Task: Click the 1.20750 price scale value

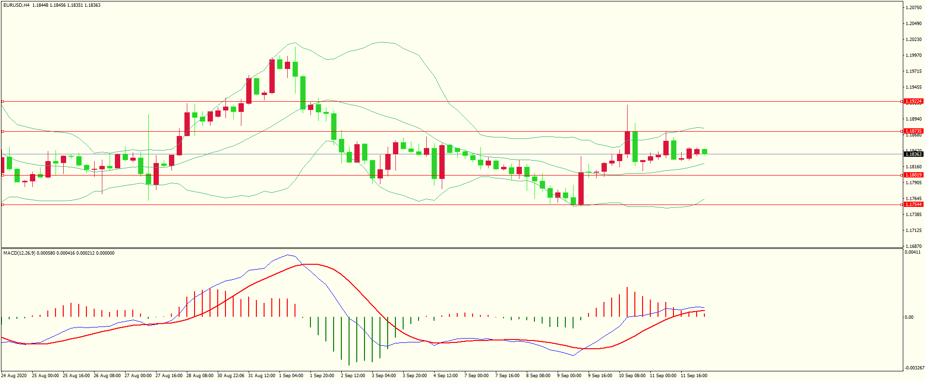Action: click(914, 8)
